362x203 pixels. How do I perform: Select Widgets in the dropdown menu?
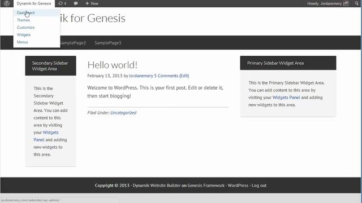point(24,35)
